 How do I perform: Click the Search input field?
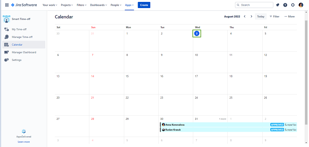pyautogui.click(x=254, y=5)
